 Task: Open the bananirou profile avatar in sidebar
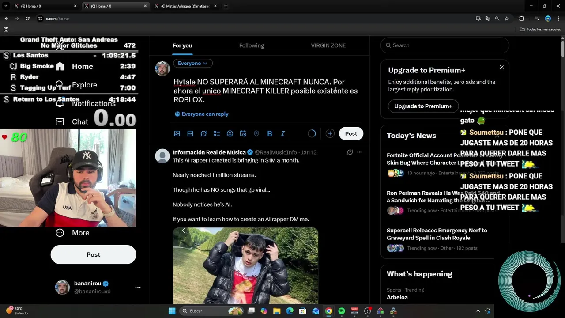coord(62,287)
